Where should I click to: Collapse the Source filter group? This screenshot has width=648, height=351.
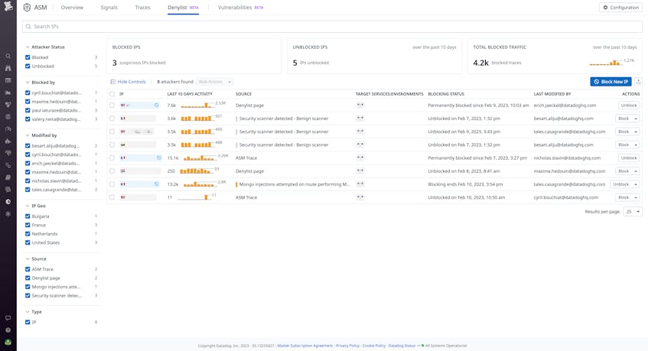tap(28, 259)
